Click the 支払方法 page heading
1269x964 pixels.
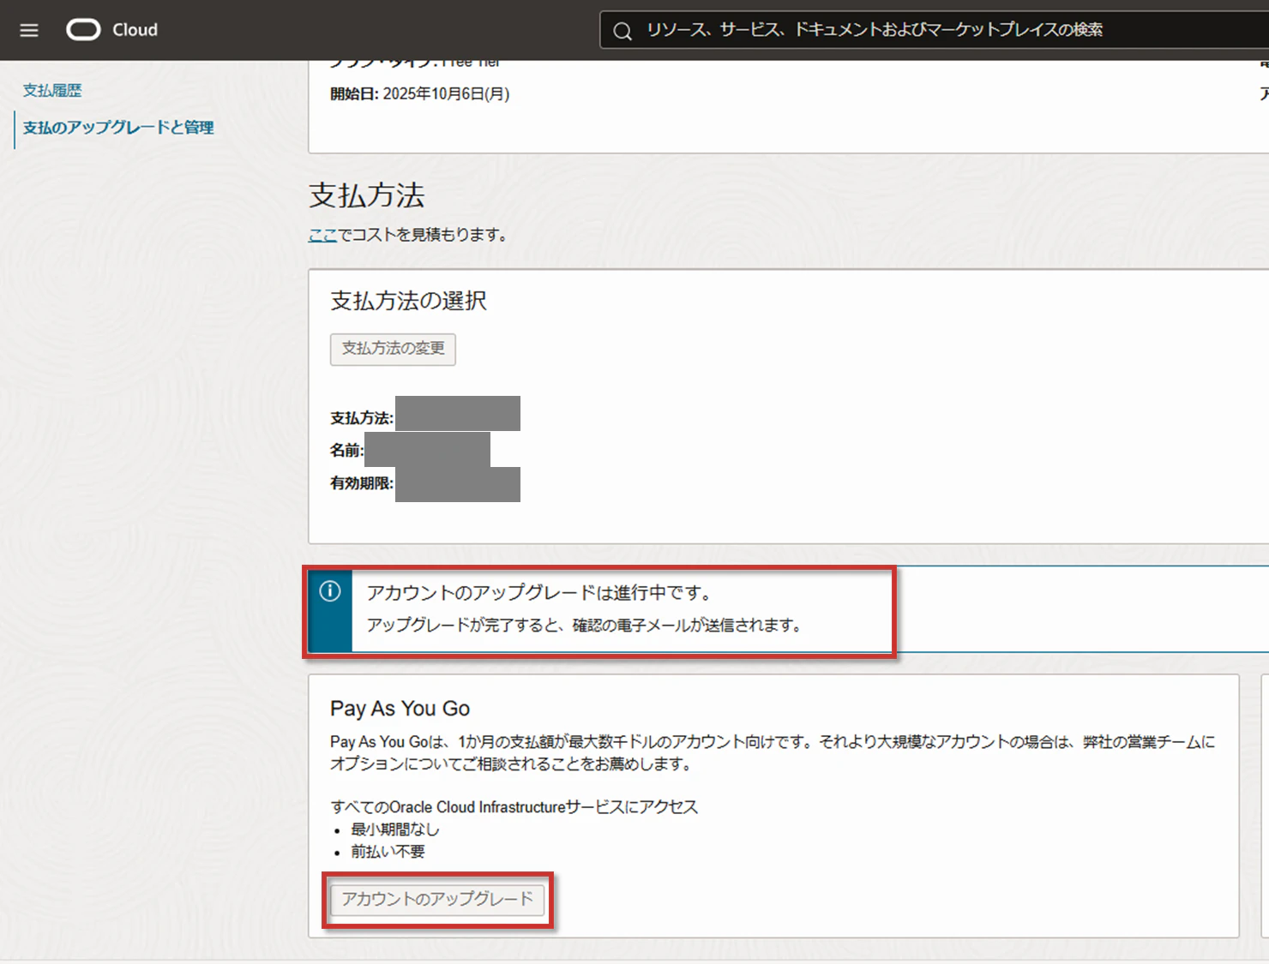point(367,195)
